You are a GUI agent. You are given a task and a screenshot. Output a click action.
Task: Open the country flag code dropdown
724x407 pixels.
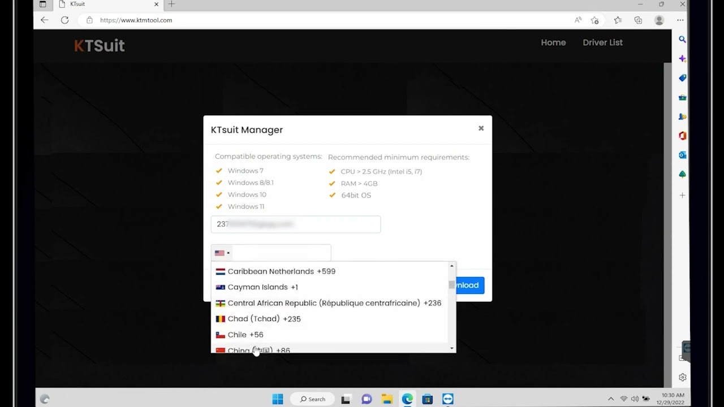click(x=222, y=253)
